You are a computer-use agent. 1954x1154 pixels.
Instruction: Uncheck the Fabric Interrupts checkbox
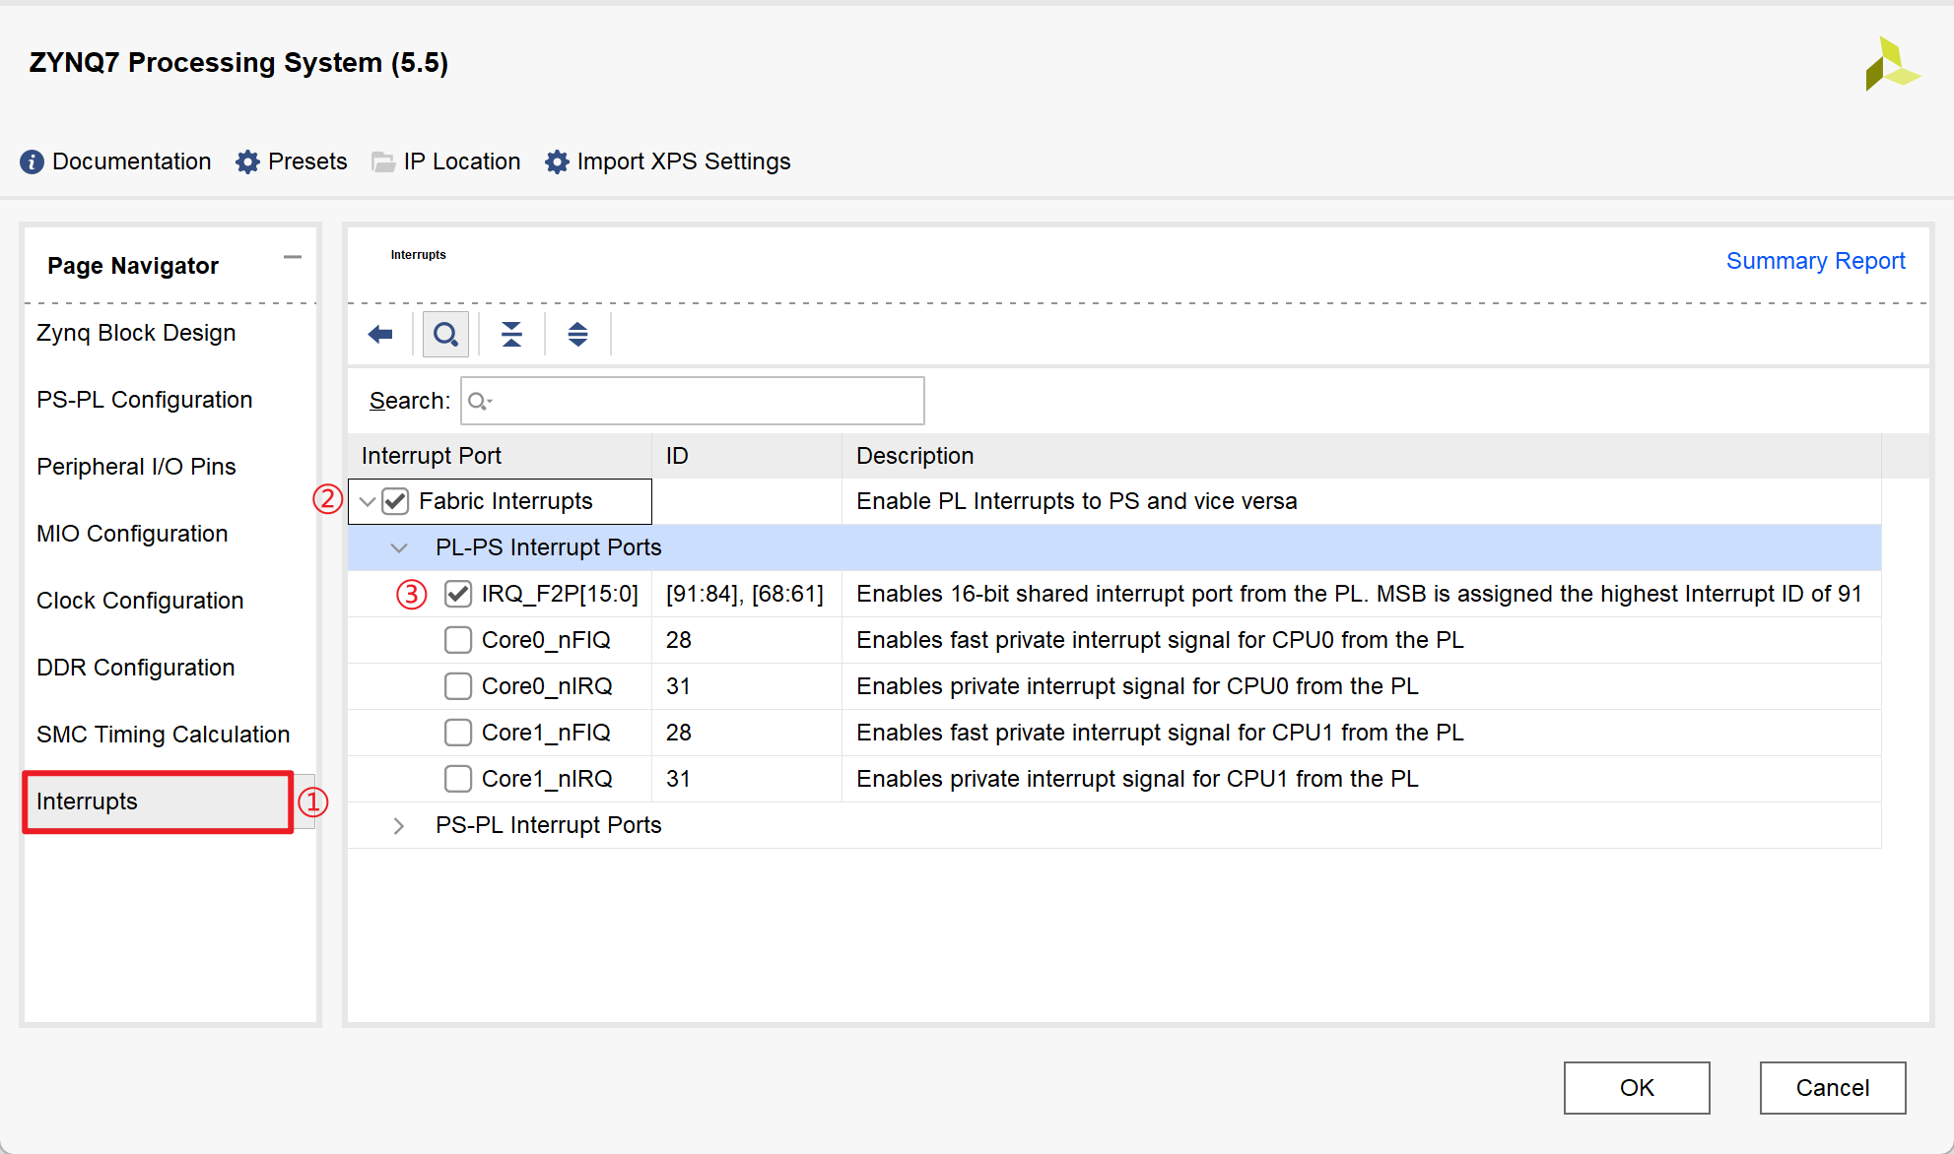pyautogui.click(x=395, y=501)
